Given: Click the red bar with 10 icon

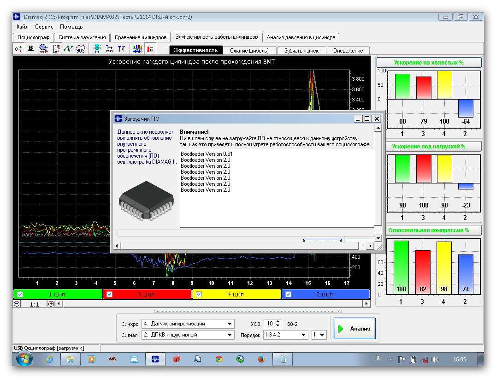Looking at the screenshot, I should (x=151, y=49).
